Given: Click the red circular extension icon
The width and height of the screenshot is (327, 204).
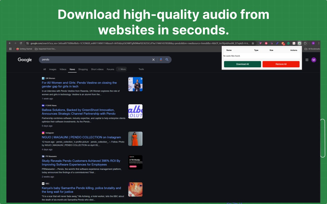Looking at the screenshot, I should pos(266,43).
